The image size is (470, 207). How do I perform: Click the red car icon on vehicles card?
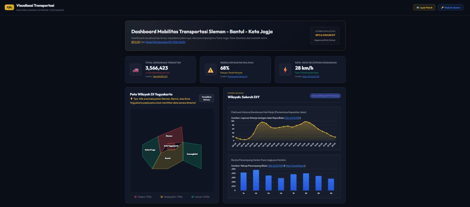click(136, 69)
